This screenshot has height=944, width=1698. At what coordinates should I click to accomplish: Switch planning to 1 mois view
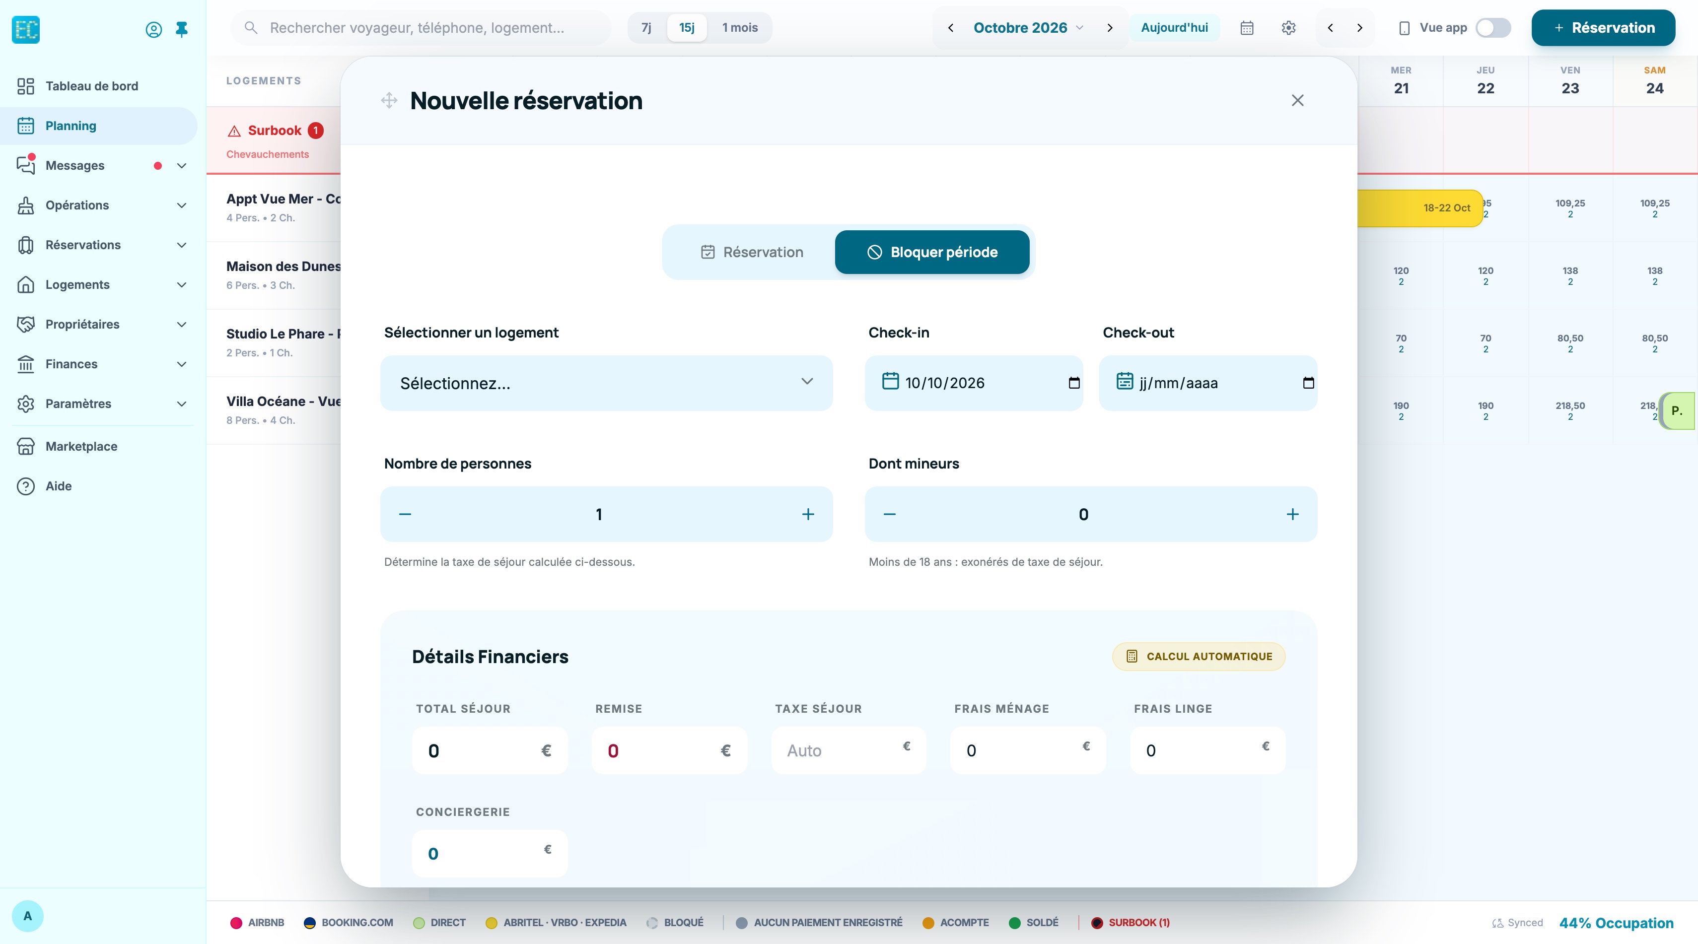740,28
